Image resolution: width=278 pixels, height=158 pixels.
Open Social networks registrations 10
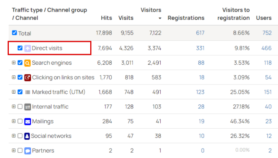pos(202,136)
